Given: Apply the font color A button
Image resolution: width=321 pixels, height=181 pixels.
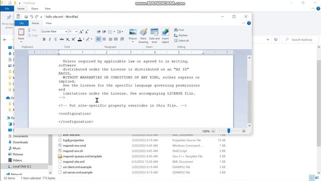Looking at the screenshot, I should (x=80, y=39).
